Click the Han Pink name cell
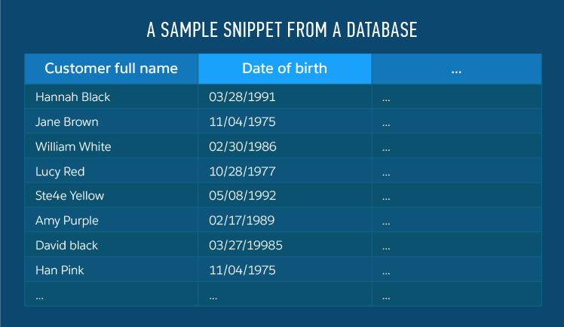Viewport: 564px width, 327px height. click(x=60, y=270)
